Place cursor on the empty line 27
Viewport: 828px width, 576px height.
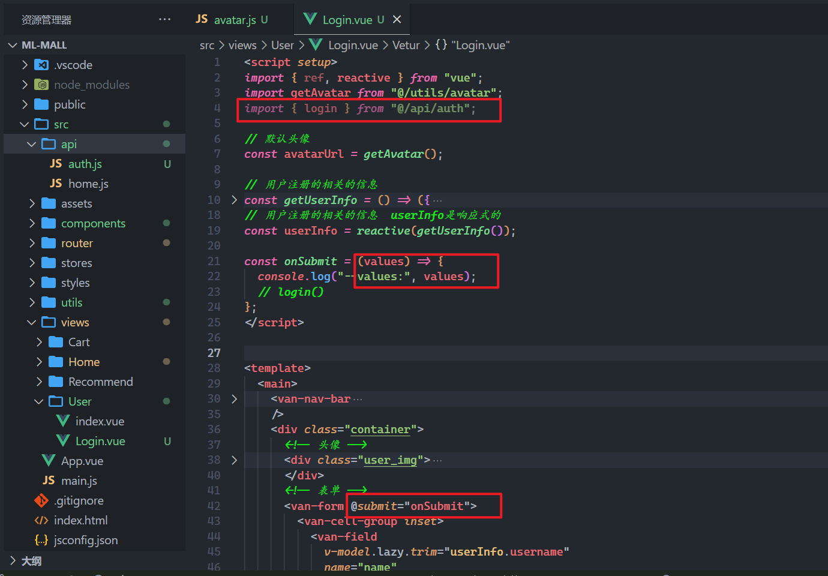coord(535,353)
